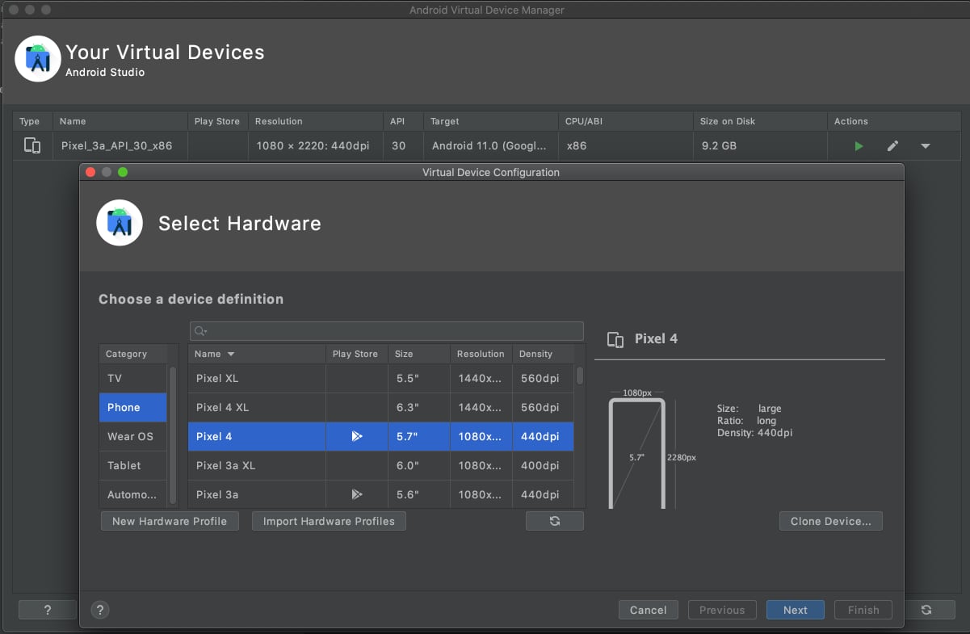Launch the Pixel_3a_API_30_x86 emulator with play icon
Screen dimensions: 970x634
tap(859, 146)
